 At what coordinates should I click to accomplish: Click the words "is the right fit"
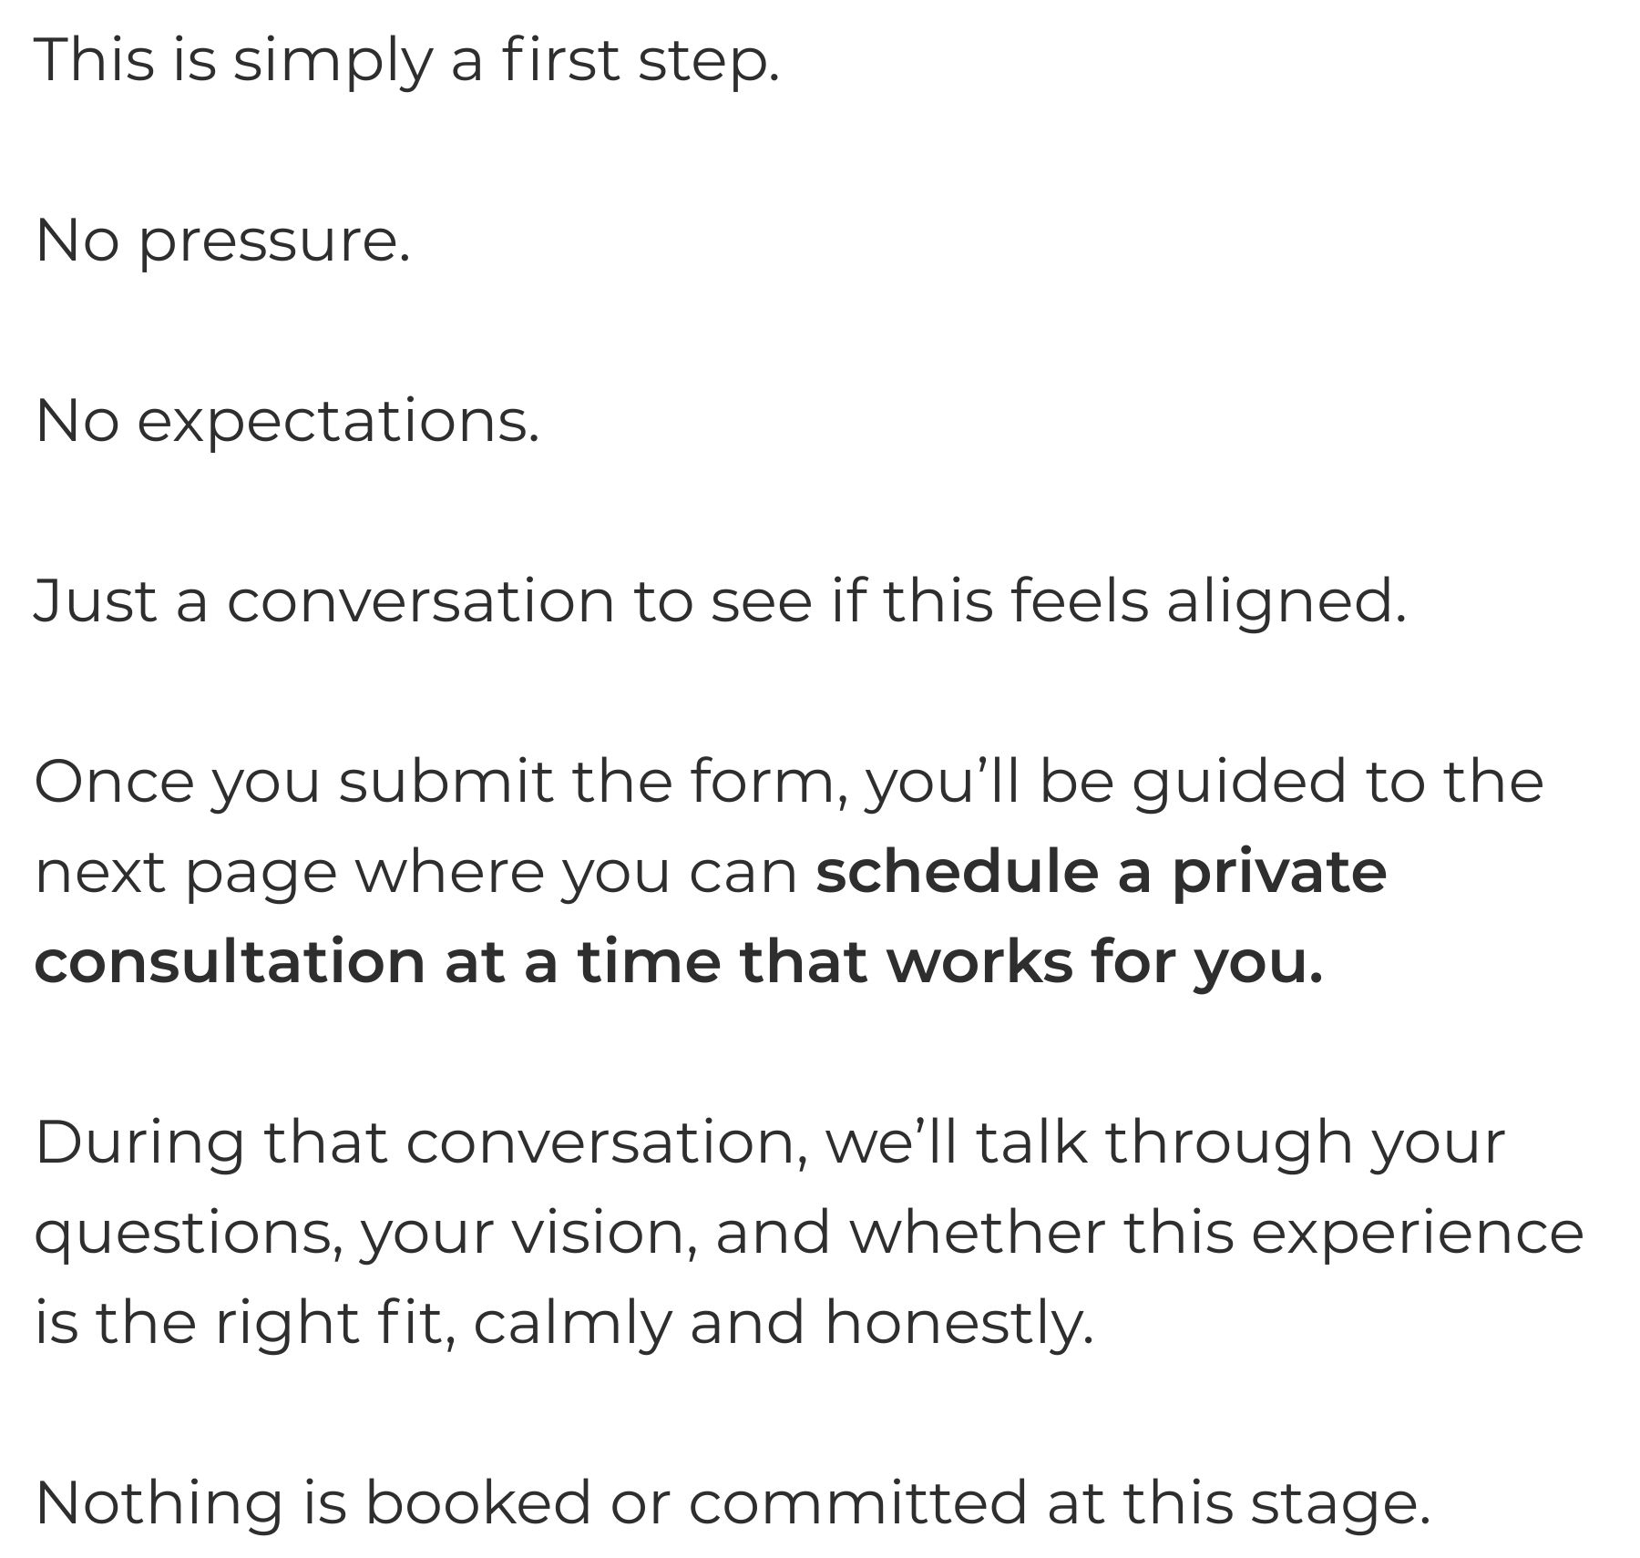pos(246,1323)
